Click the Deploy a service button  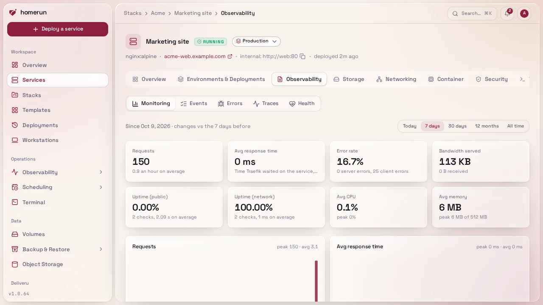[58, 29]
